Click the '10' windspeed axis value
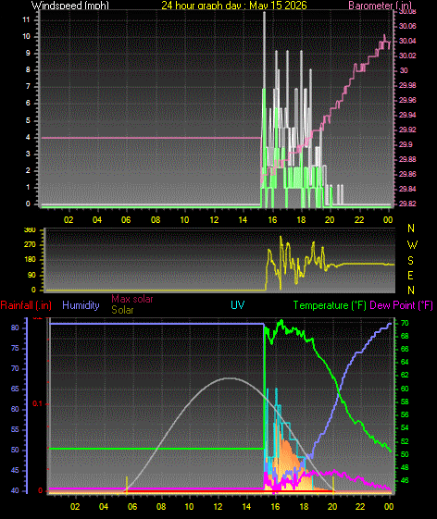 [x=26, y=36]
